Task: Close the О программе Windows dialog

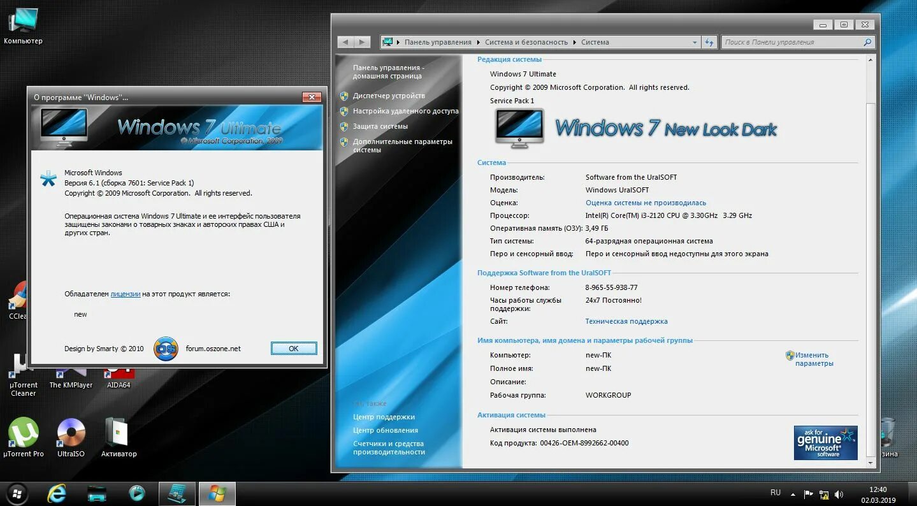Action: pos(311,97)
